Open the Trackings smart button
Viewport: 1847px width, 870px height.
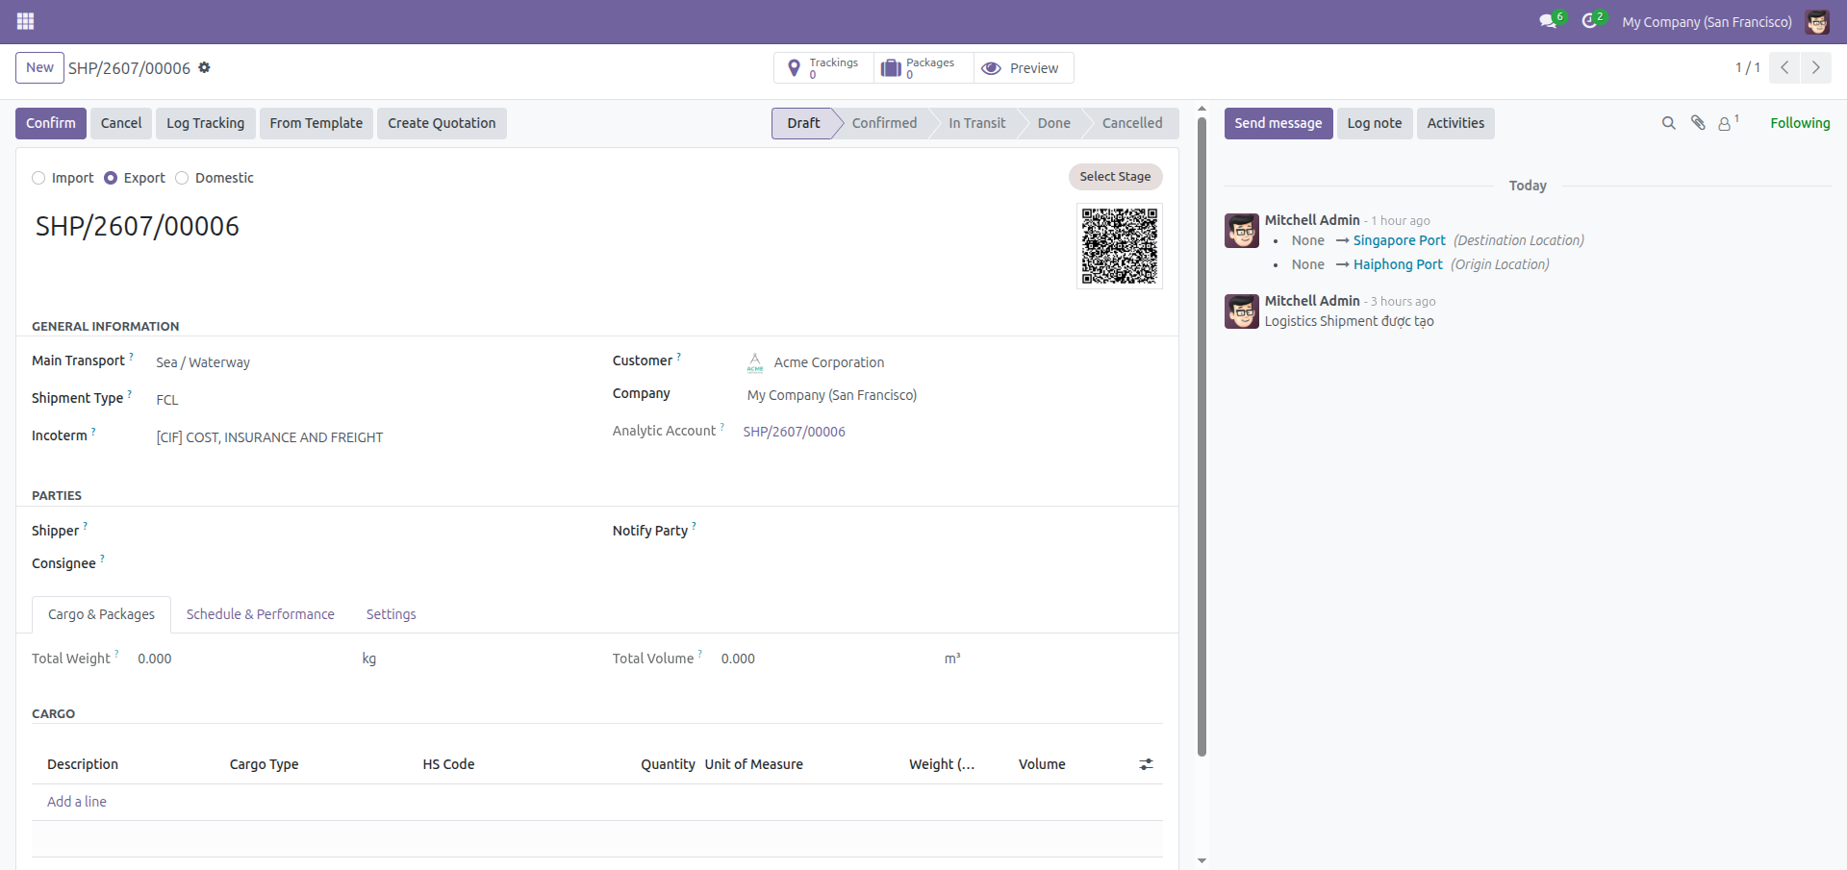tap(823, 68)
